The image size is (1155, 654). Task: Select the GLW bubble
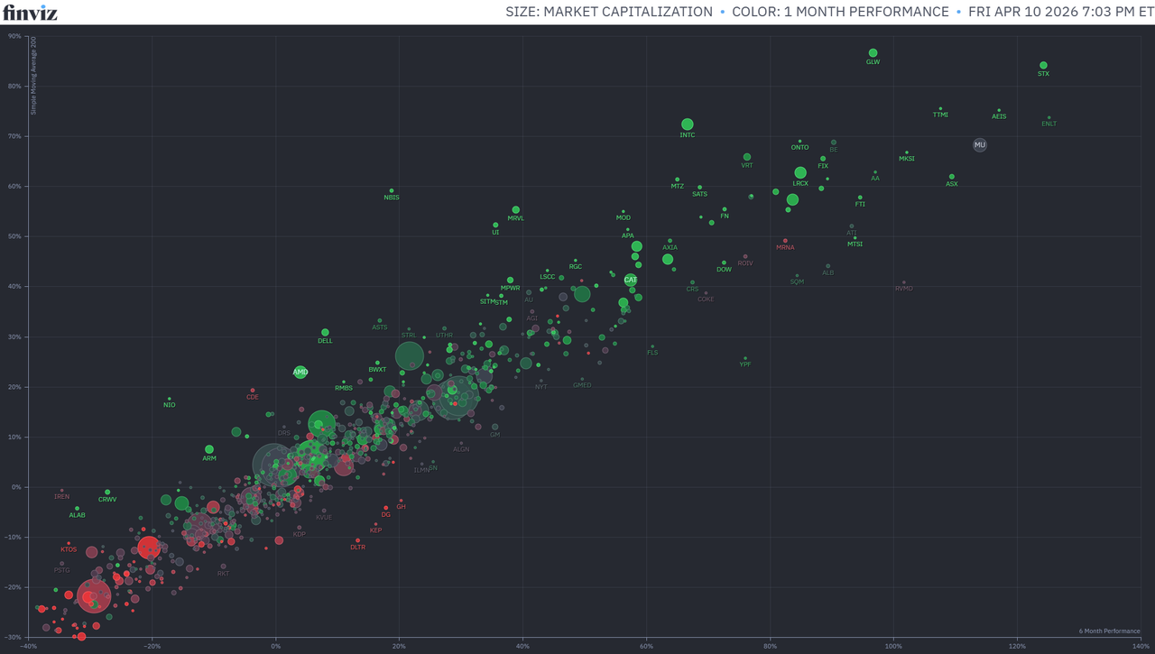pyautogui.click(x=873, y=53)
